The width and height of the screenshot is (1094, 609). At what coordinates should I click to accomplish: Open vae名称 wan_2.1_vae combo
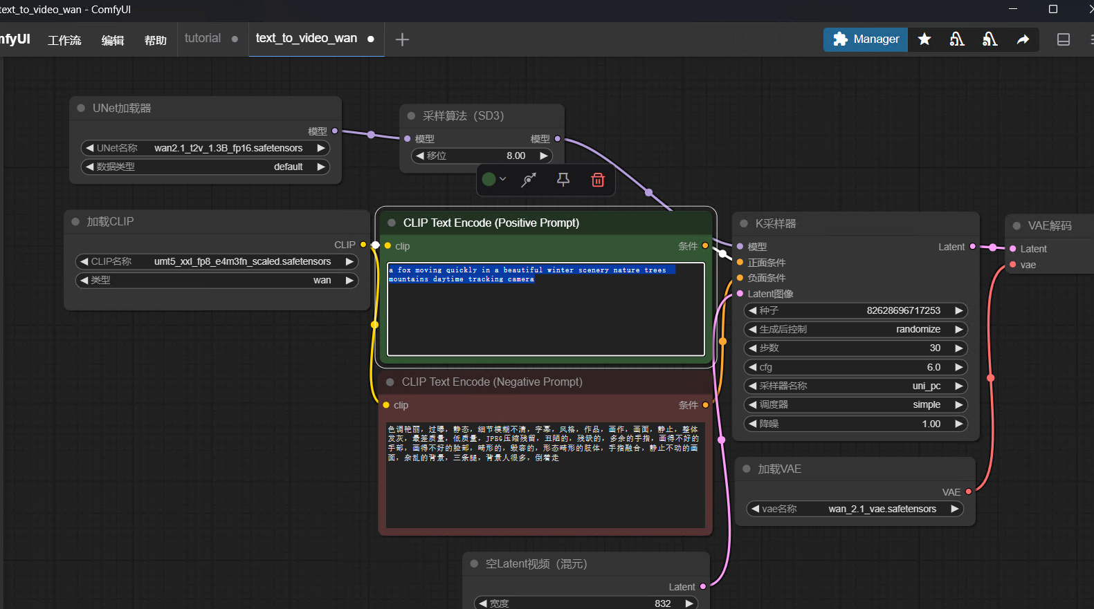[x=855, y=509]
